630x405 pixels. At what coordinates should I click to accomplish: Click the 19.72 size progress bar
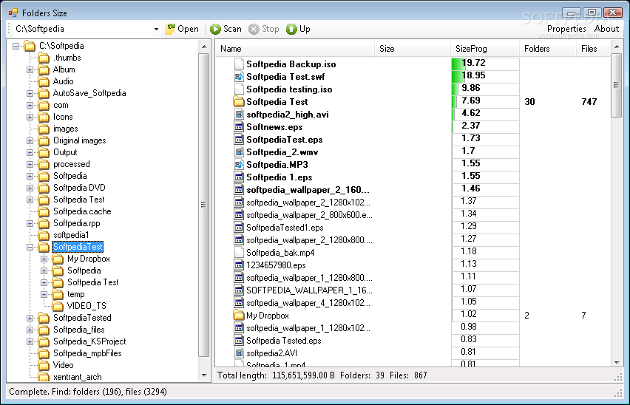coord(485,64)
